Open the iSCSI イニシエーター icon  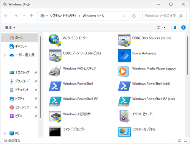[x=55, y=40]
